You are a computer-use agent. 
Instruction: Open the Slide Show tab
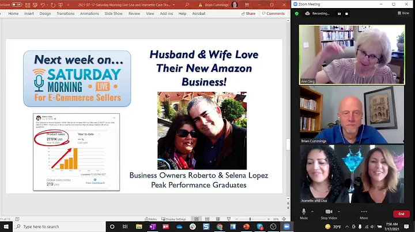click(114, 13)
